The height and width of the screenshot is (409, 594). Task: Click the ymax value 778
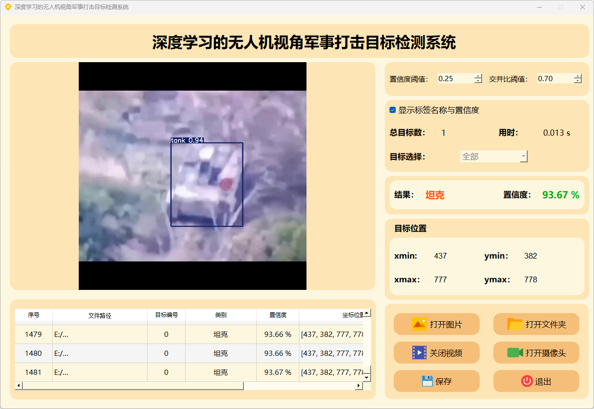530,279
